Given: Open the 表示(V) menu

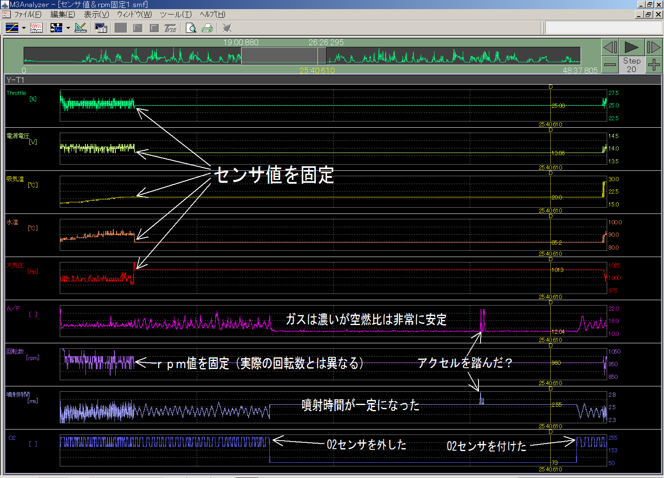Looking at the screenshot, I should (96, 15).
